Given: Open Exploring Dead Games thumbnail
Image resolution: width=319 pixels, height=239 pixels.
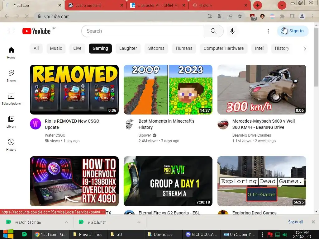Looking at the screenshot, I should (x=262, y=181).
